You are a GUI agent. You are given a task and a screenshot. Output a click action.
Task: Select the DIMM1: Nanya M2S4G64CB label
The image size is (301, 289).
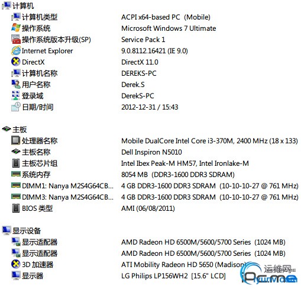(67, 186)
